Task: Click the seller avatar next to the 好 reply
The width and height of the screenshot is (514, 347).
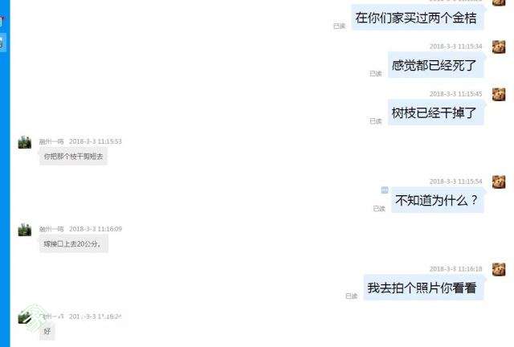Action: (x=25, y=316)
